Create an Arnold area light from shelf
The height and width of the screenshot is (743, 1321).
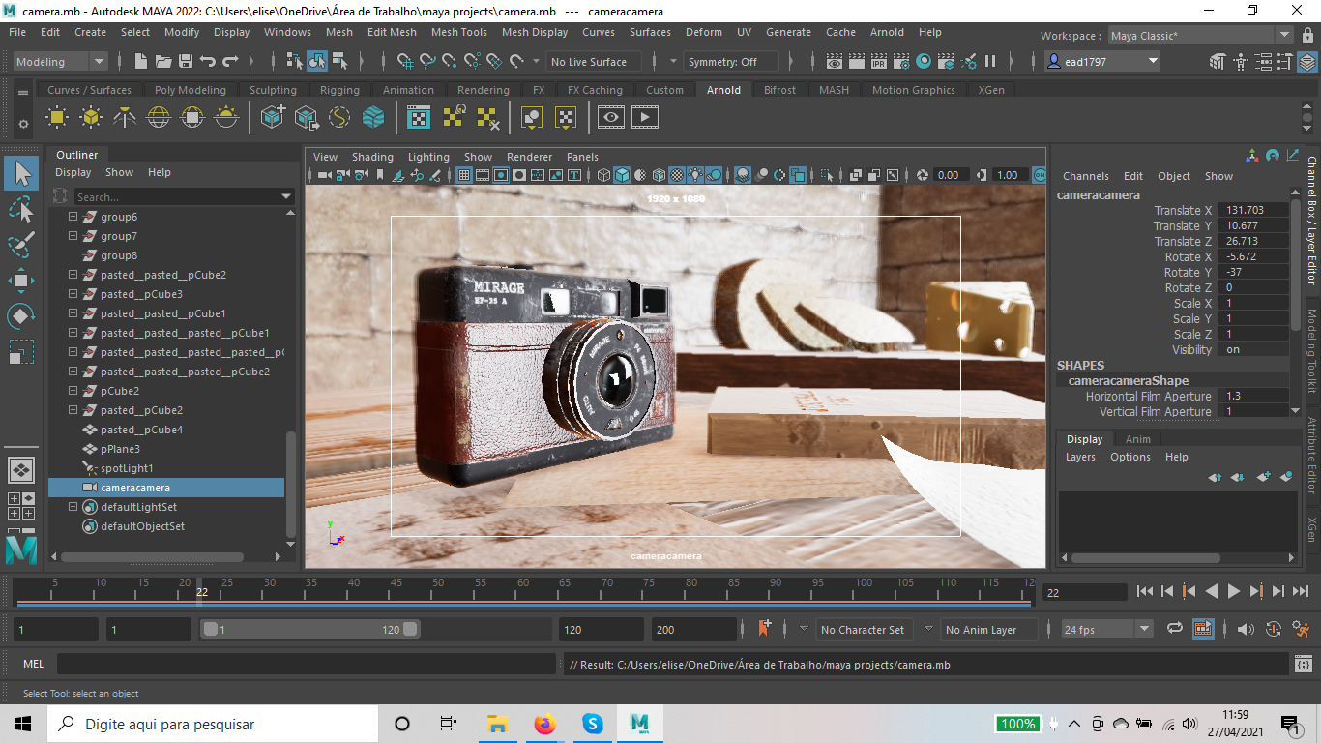(57, 118)
